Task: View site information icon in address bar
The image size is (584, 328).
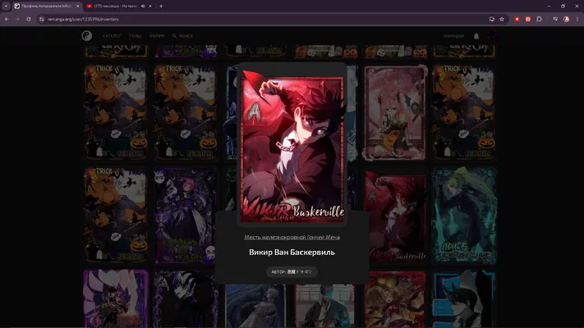Action: click(x=41, y=19)
